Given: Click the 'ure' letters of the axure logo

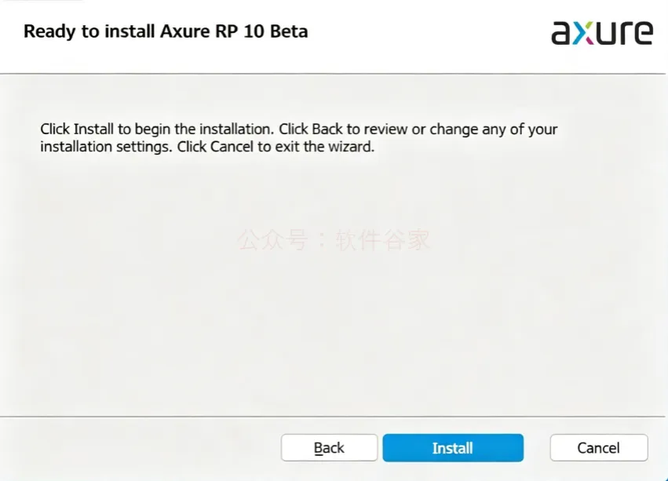Looking at the screenshot, I should [624, 33].
